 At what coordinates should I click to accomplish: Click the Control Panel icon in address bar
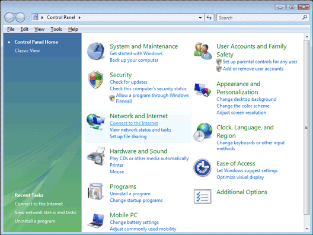36,17
